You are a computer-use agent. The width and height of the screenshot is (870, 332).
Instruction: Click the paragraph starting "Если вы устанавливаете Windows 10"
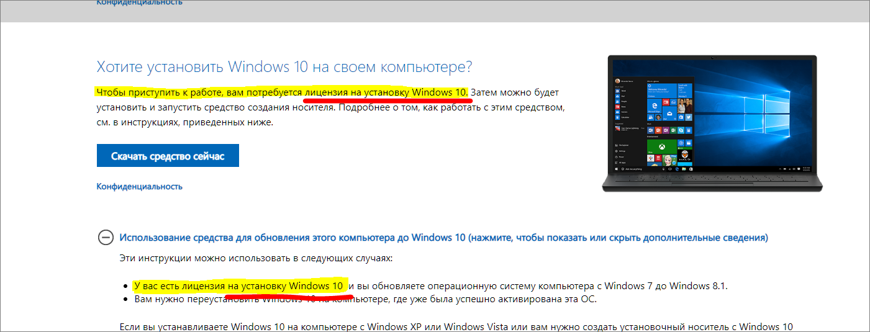tap(456, 326)
